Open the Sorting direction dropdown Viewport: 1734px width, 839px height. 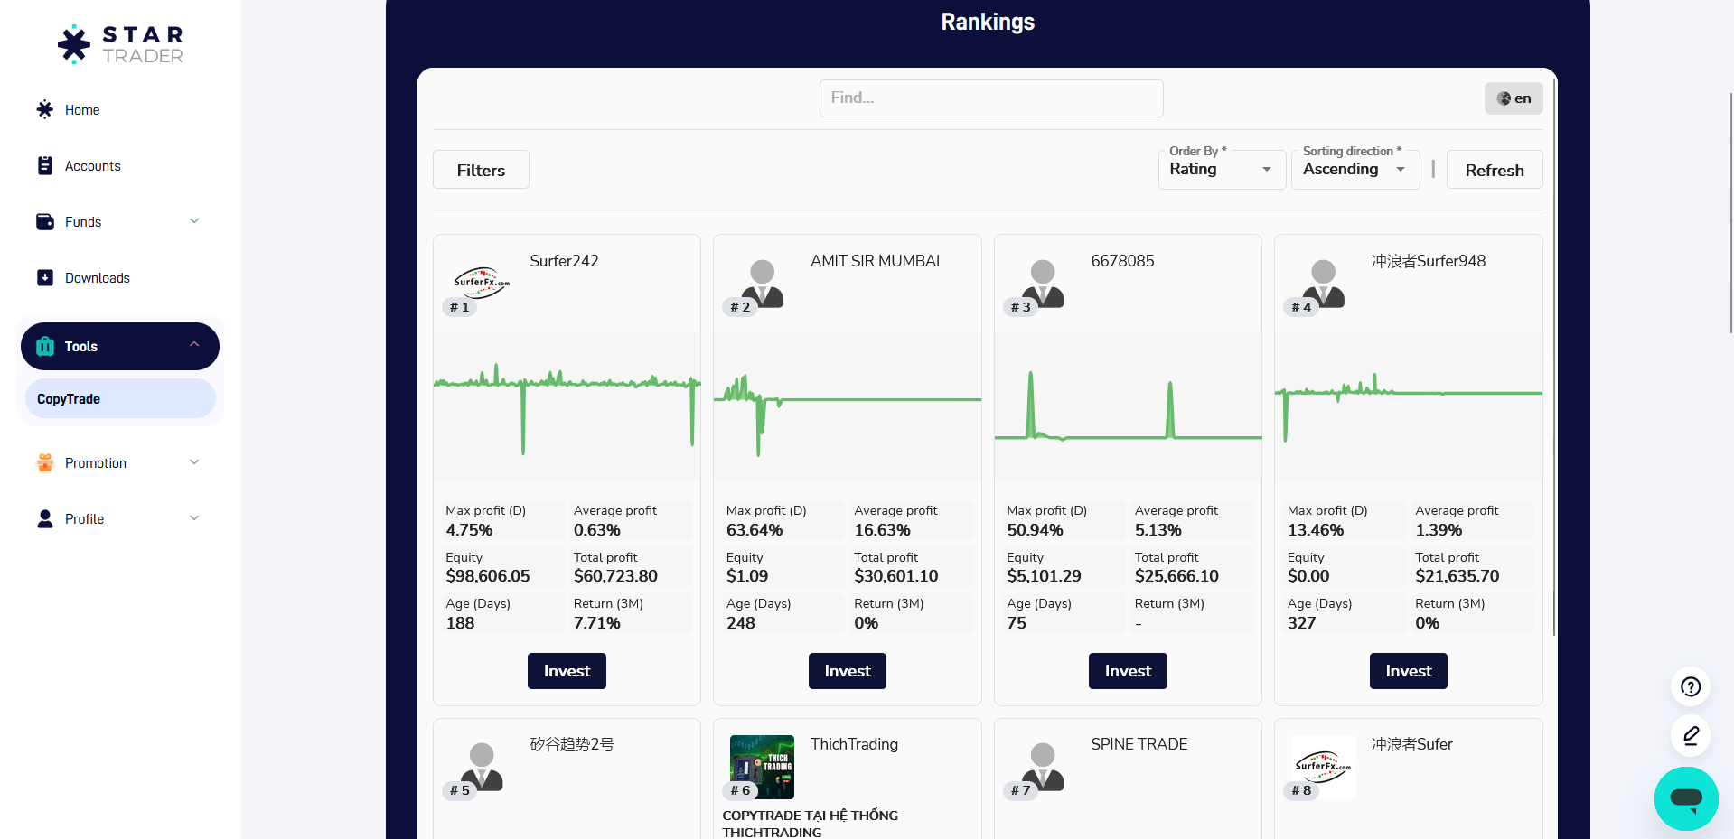(x=1355, y=169)
